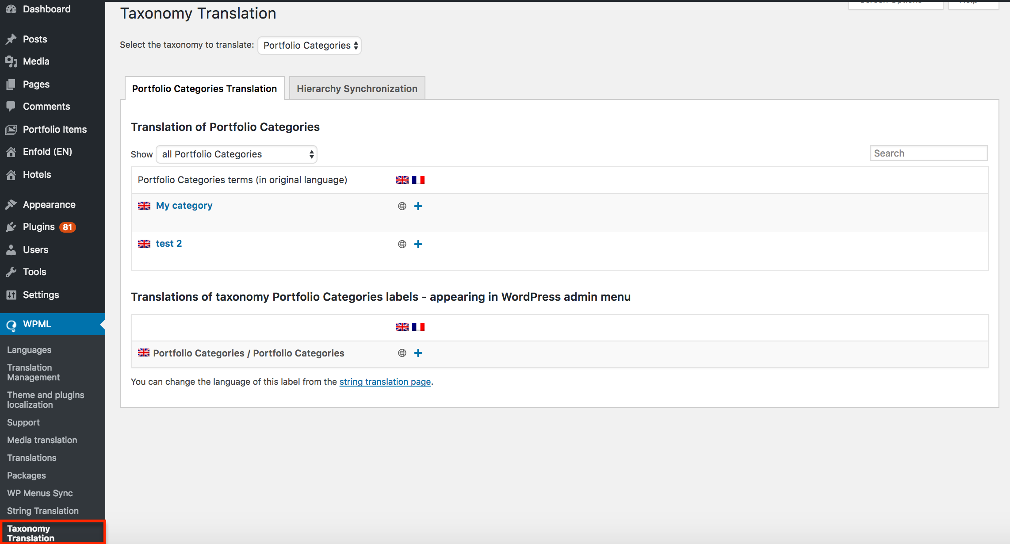Screen dimensions: 1010x544
Task: Go to Dashboard in sidebar
Action: coord(46,9)
